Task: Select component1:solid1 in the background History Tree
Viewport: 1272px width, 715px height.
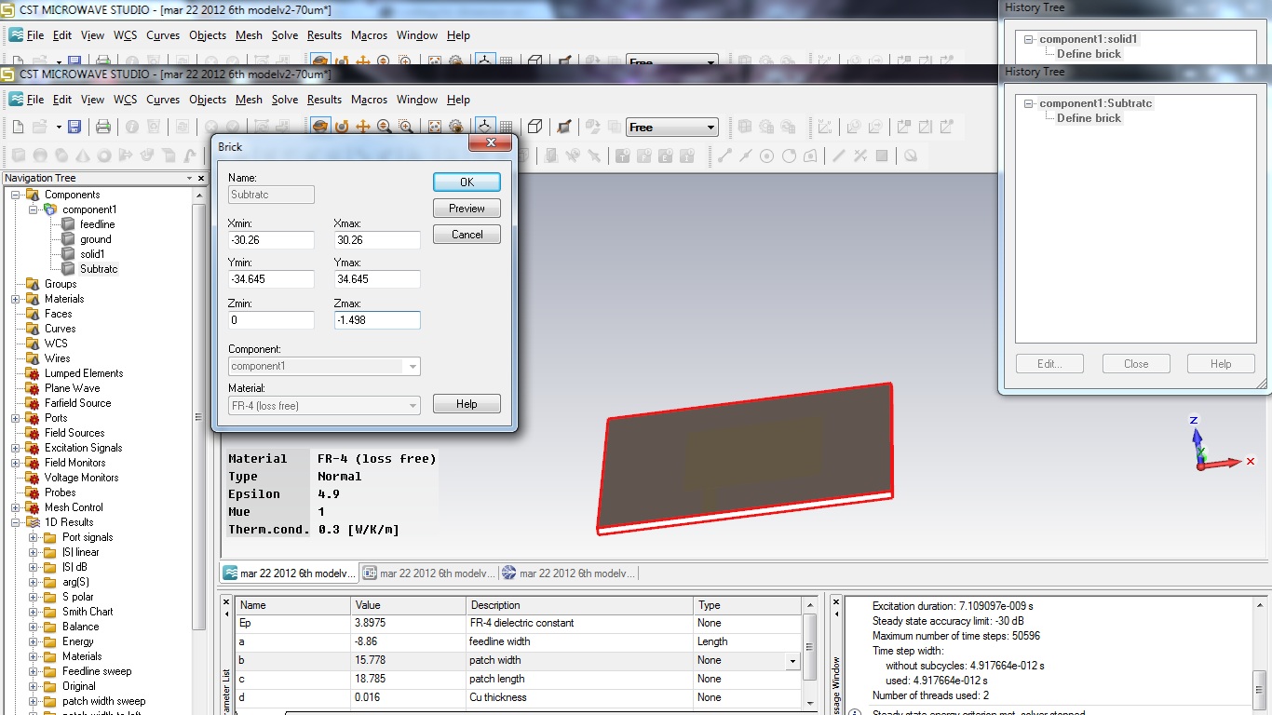Action: (x=1089, y=39)
